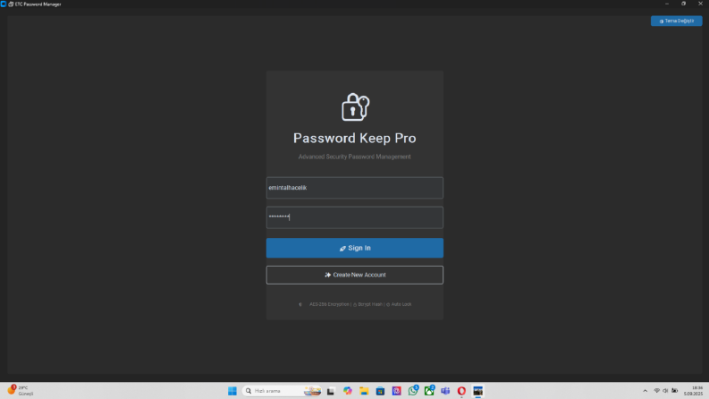Click Advanced Security Password Management subtitle
This screenshot has width=709, height=399.
pos(354,157)
